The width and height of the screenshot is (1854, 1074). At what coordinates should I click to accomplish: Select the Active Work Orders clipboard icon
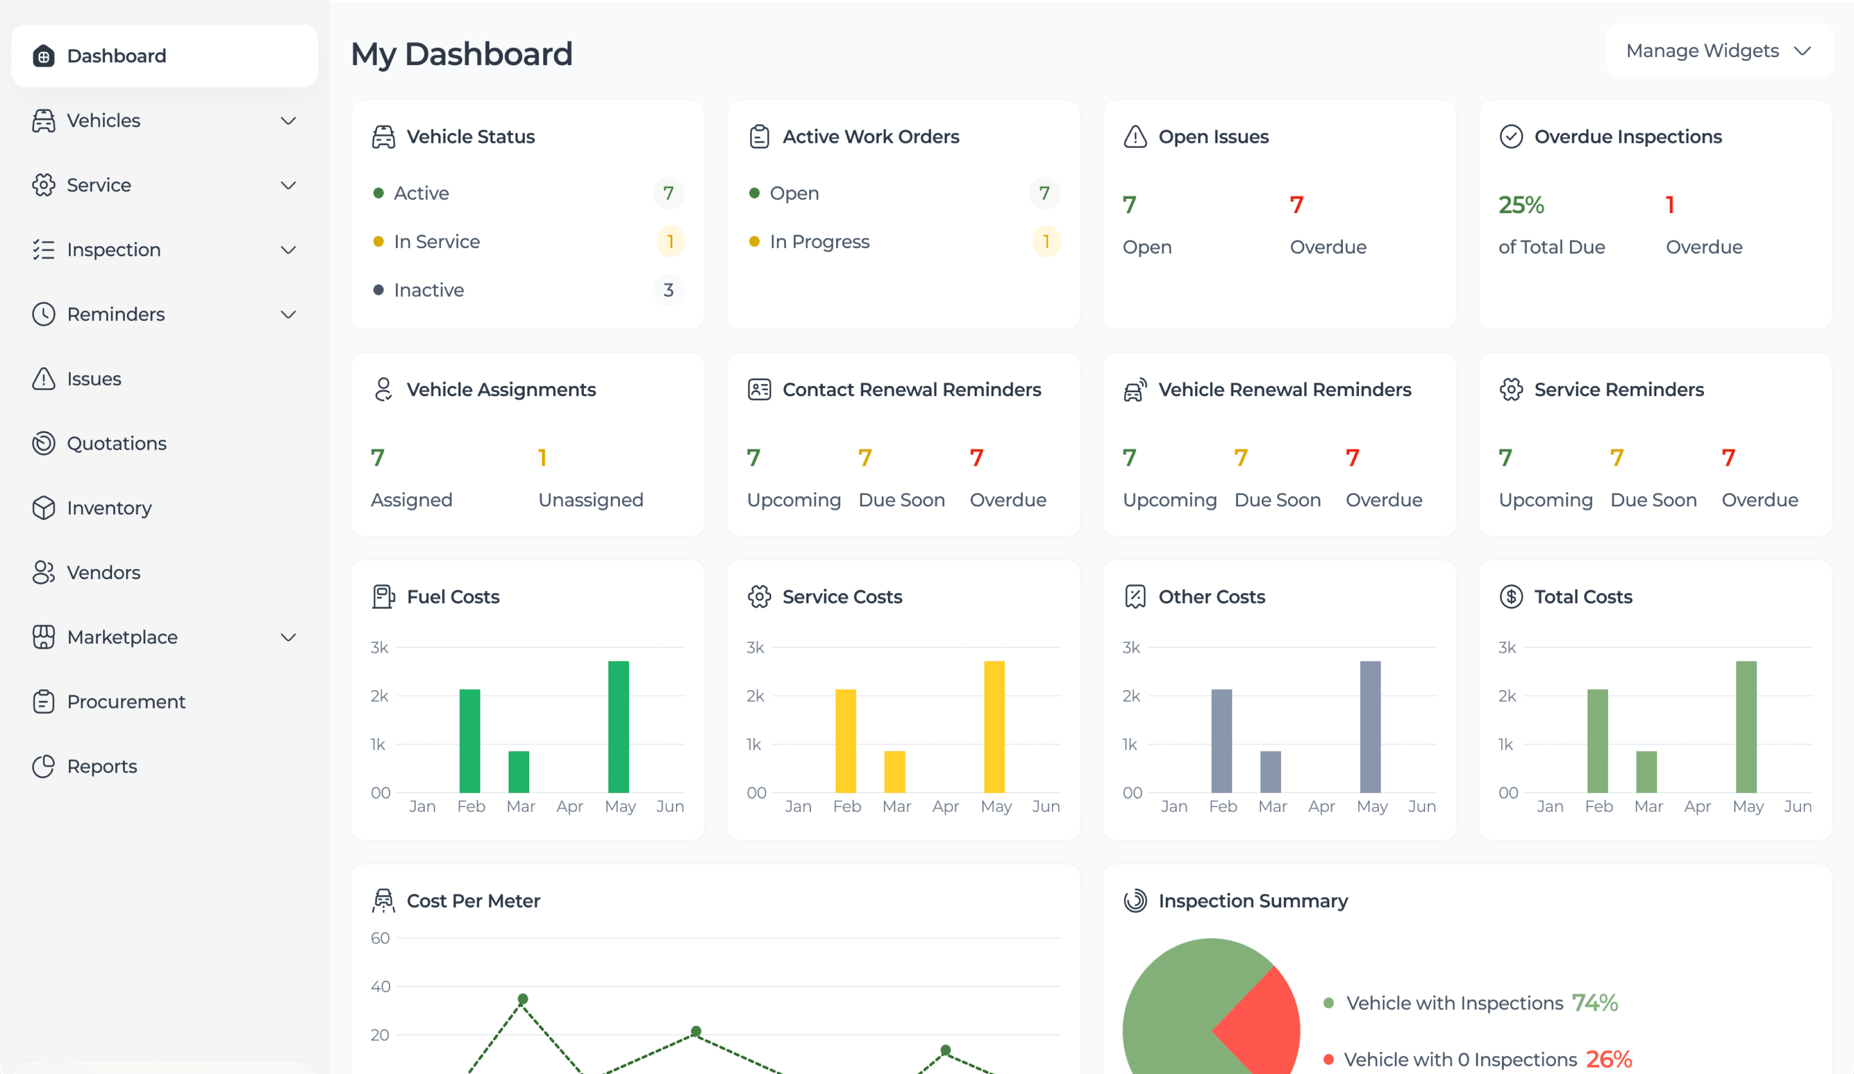759,136
